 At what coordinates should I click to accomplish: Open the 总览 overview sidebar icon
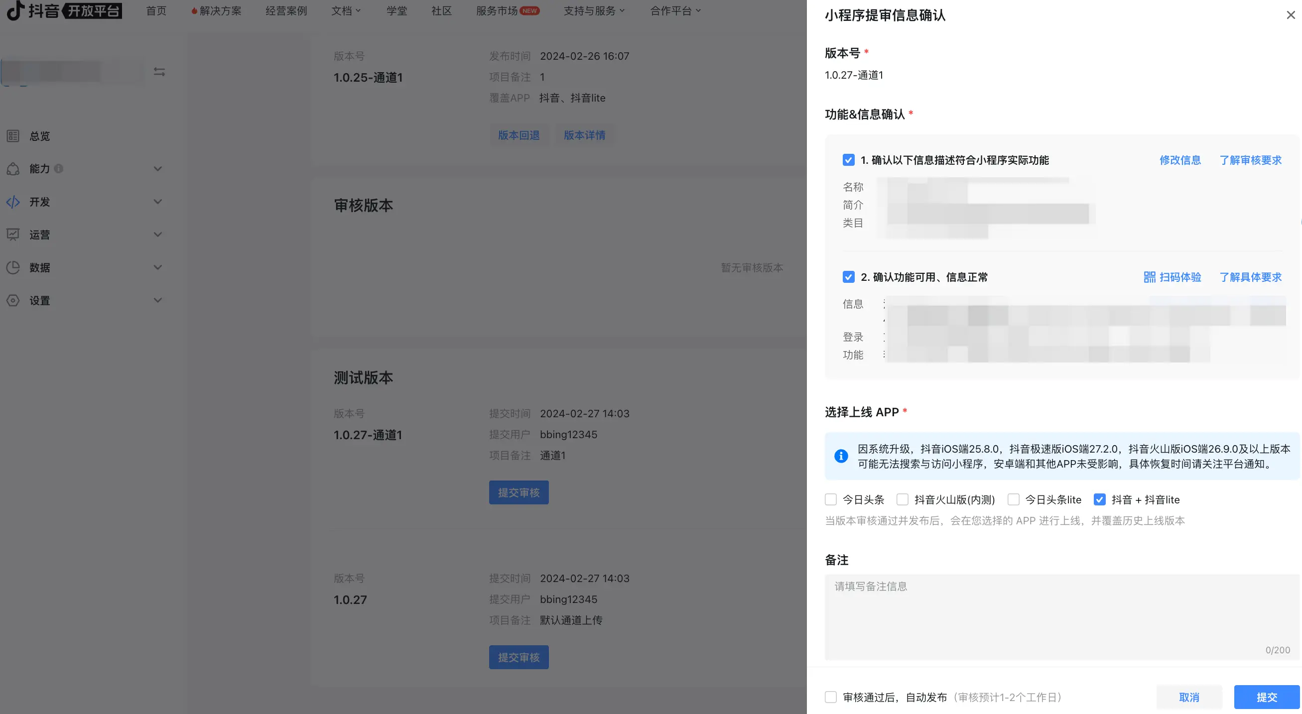[13, 136]
